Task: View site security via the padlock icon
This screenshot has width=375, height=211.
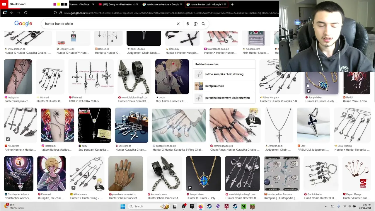Action: [x=61, y=13]
